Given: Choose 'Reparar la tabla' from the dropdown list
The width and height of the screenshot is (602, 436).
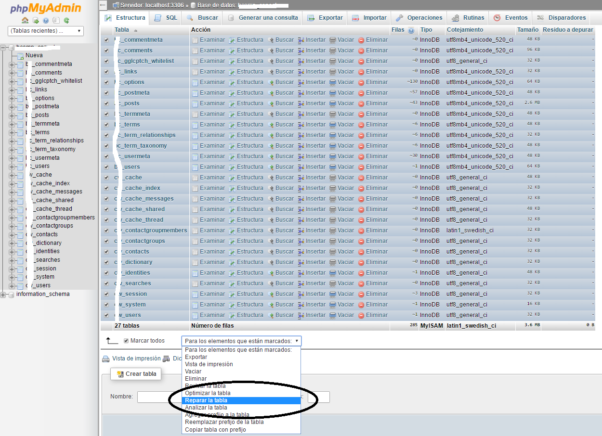Looking at the screenshot, I should [x=241, y=400].
